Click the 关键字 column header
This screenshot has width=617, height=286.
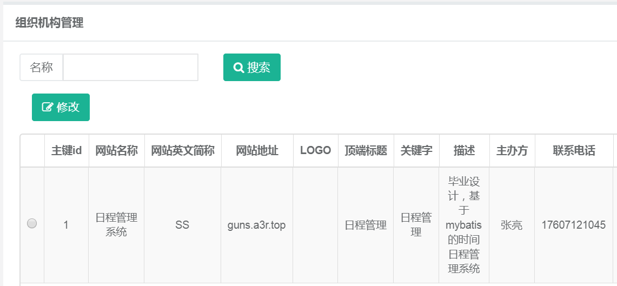[x=416, y=151]
